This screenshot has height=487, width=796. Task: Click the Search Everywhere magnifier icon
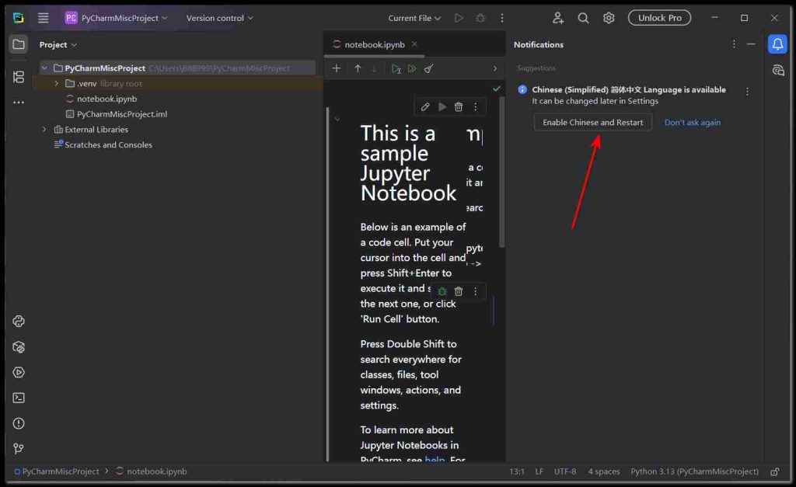pos(583,18)
